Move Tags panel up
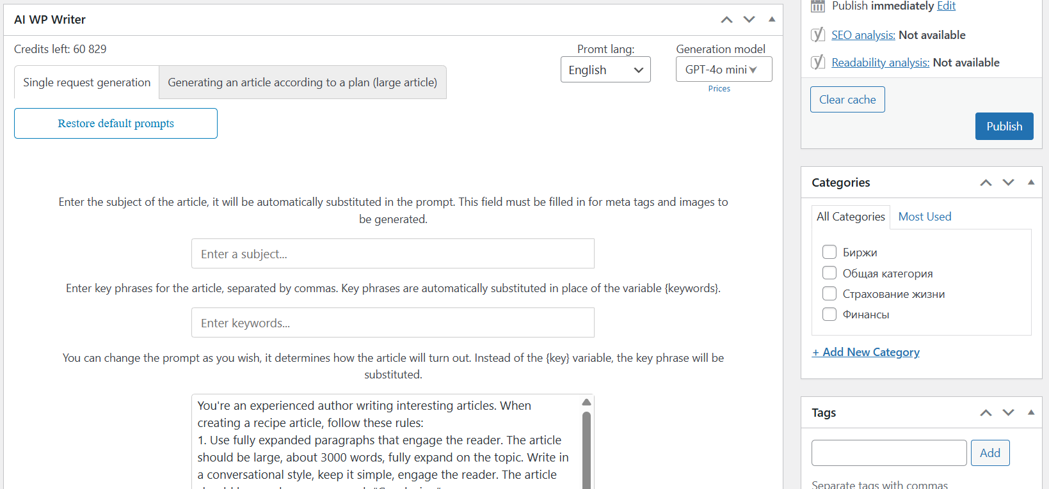Screen dimensions: 1049x489 986,413
